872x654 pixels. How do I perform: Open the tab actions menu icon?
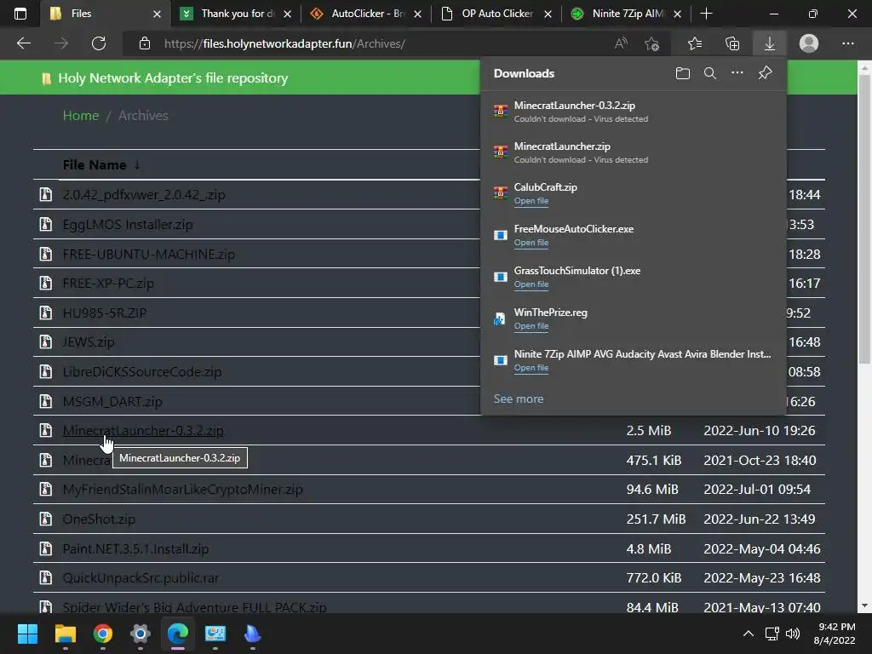(x=20, y=14)
